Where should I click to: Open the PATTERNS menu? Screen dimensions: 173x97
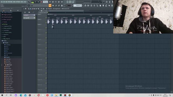click(x=10, y=2)
